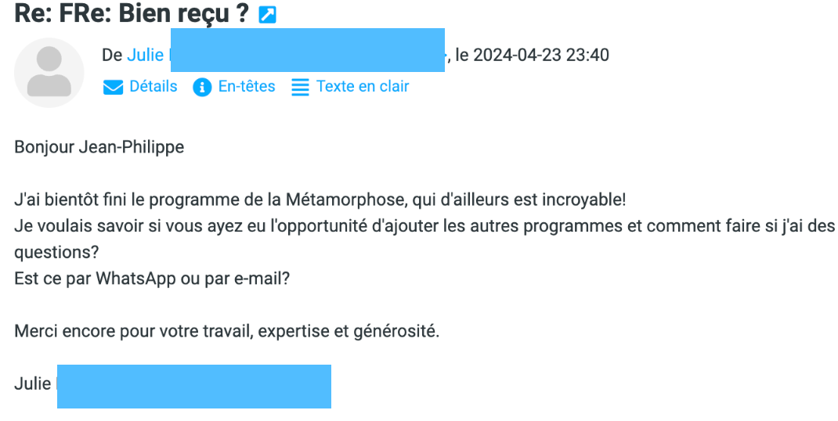Click sender name Julie in header
The image size is (838, 421).
coord(145,55)
